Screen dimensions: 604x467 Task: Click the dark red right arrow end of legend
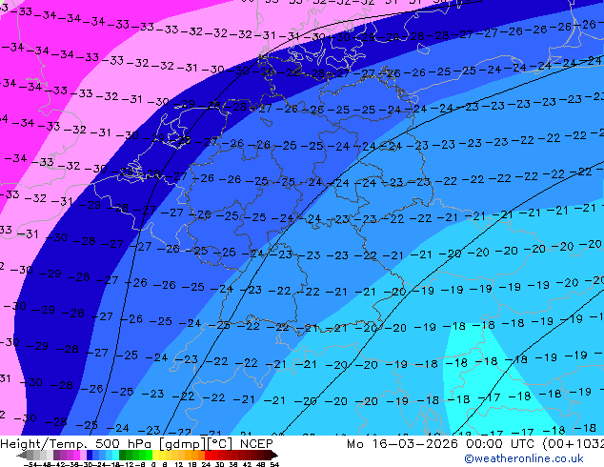click(274, 455)
